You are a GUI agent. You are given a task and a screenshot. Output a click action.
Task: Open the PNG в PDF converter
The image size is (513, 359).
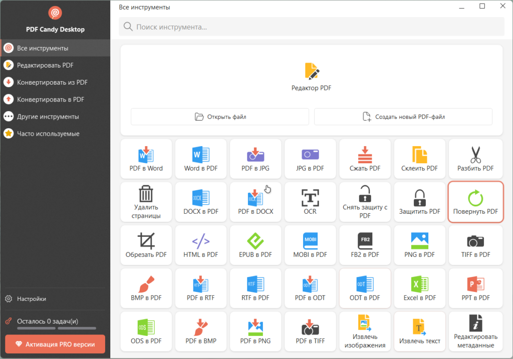click(x=419, y=245)
